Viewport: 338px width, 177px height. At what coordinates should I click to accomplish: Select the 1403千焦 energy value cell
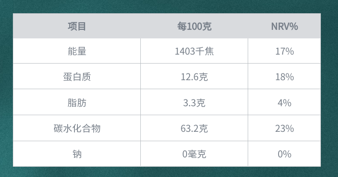pyautogui.click(x=194, y=51)
